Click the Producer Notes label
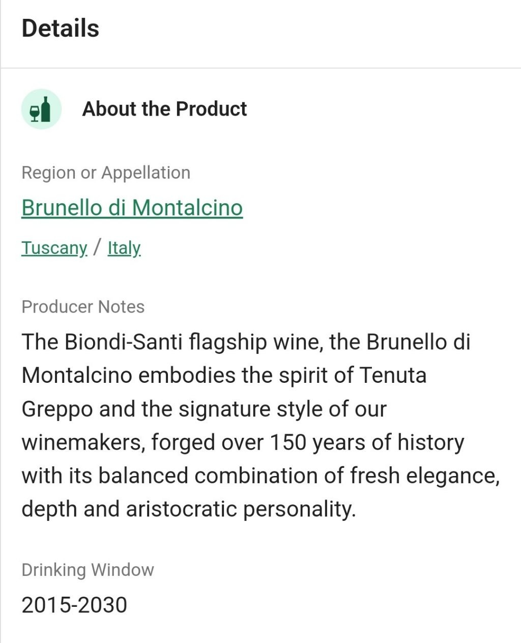The width and height of the screenshot is (521, 643). point(83,307)
